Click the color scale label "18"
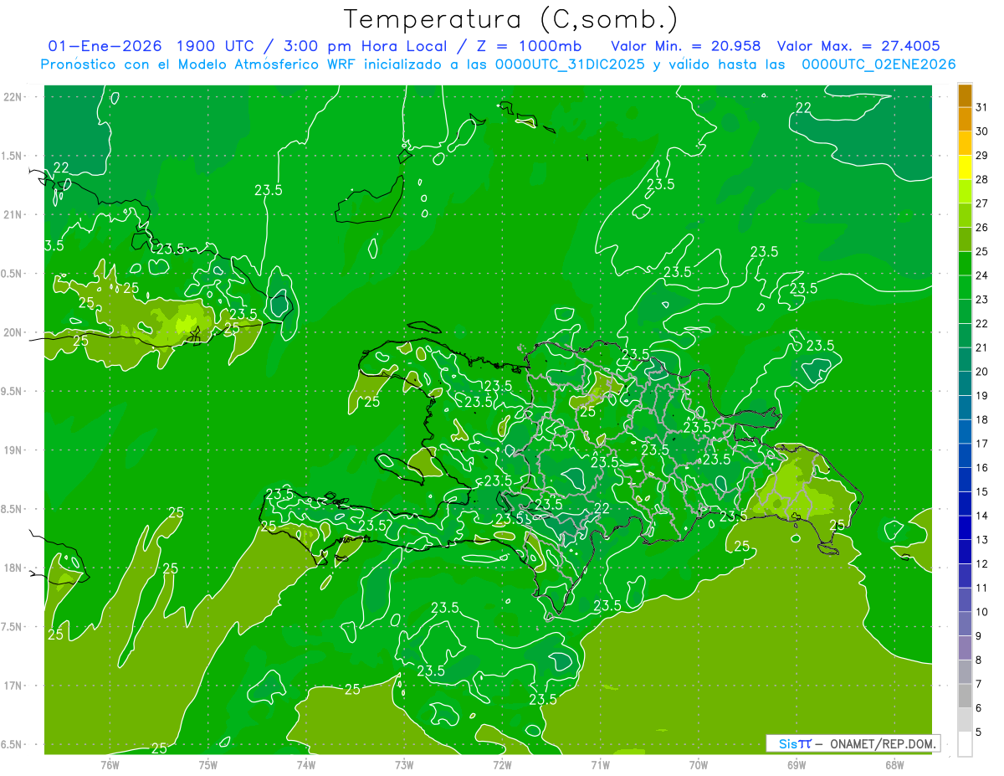 (981, 419)
